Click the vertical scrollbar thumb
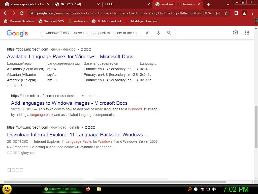Image resolution: width=258 pixels, height=194 pixels. coord(256,127)
